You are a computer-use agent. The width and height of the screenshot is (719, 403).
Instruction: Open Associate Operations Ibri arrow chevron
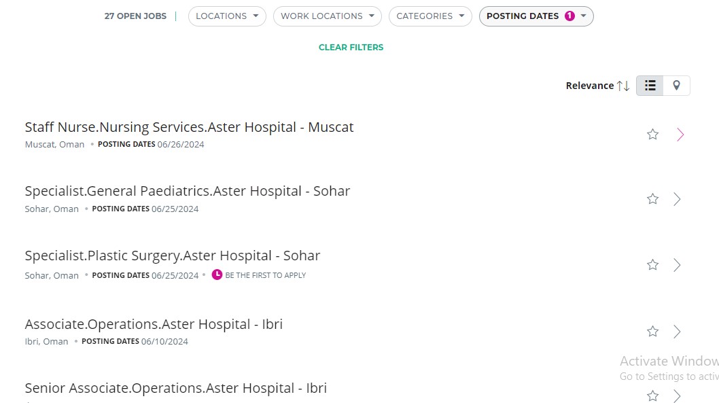click(x=677, y=332)
